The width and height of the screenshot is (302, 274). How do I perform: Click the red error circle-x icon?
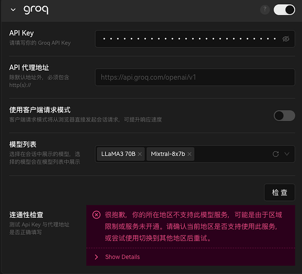(96, 215)
